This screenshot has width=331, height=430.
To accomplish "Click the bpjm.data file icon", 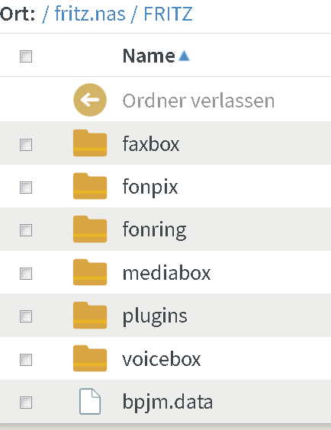I will click(90, 401).
